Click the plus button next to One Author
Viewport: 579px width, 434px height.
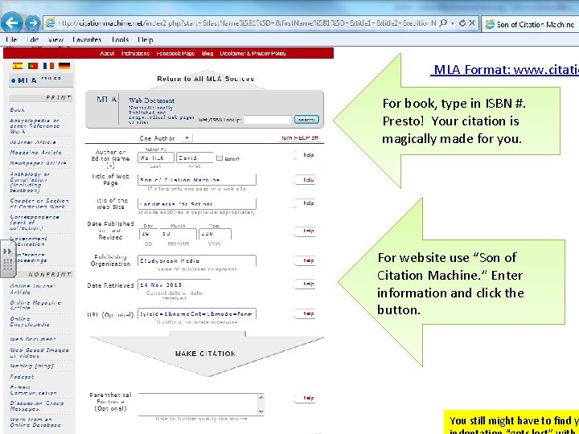pos(187,137)
